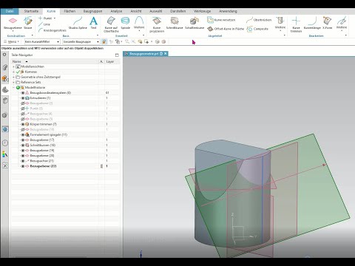355x266 pixels.
Task: Open the Datei menu
Action: click(x=10, y=11)
